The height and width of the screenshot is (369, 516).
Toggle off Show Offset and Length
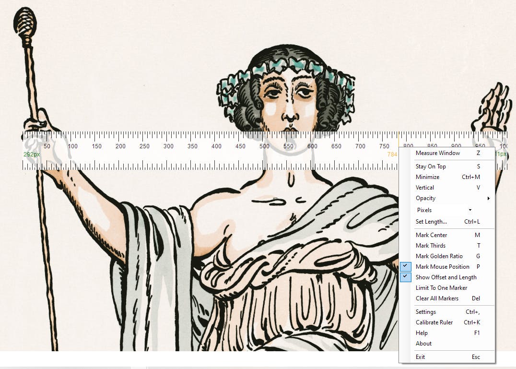pyautogui.click(x=406, y=277)
